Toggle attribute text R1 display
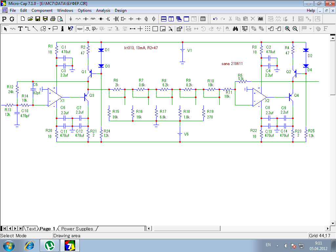This screenshot has width=336, height=252. (87, 29)
